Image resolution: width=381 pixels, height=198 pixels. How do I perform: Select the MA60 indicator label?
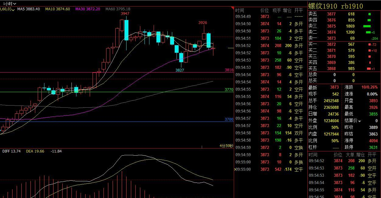point(118,9)
